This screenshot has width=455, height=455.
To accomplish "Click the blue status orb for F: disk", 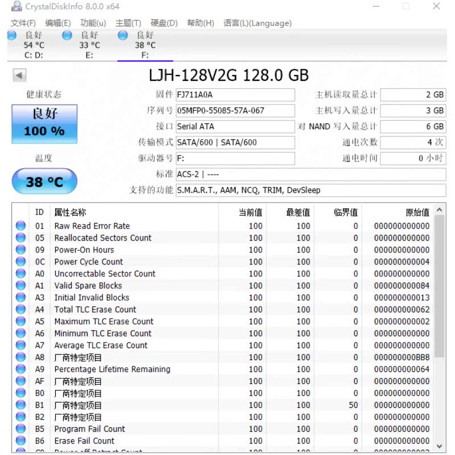I will coord(123,35).
